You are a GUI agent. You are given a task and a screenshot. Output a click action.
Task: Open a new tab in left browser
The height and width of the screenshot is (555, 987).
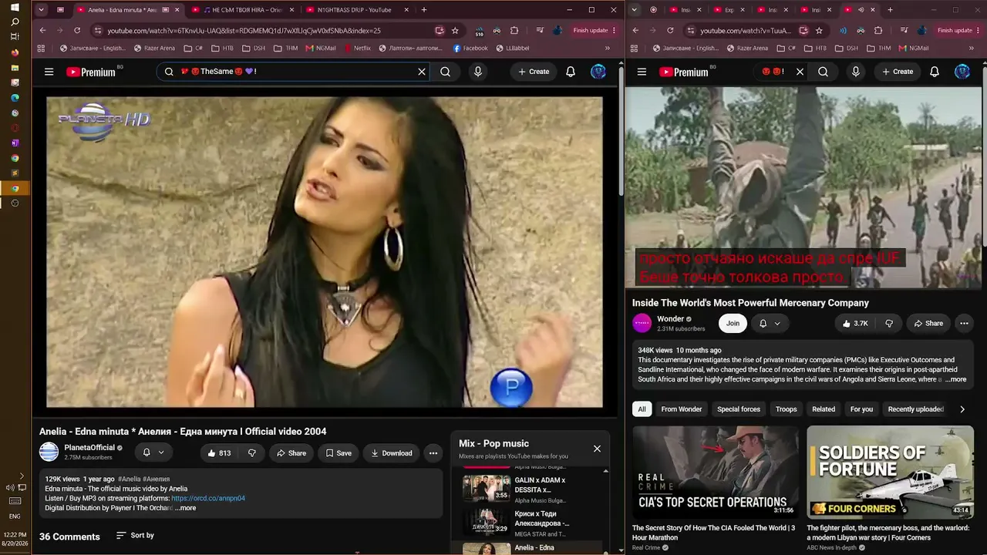point(424,10)
